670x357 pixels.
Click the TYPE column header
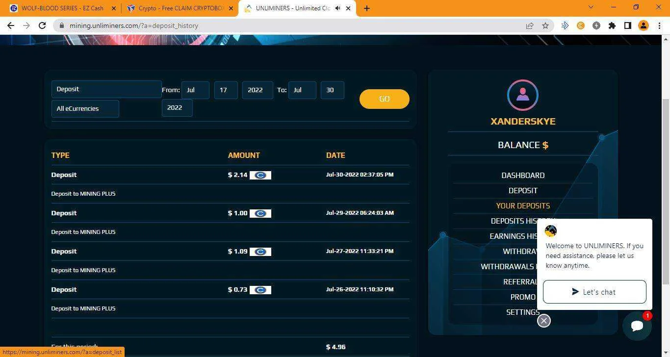[60, 155]
